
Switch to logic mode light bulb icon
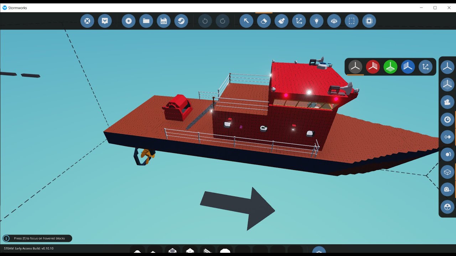316,21
